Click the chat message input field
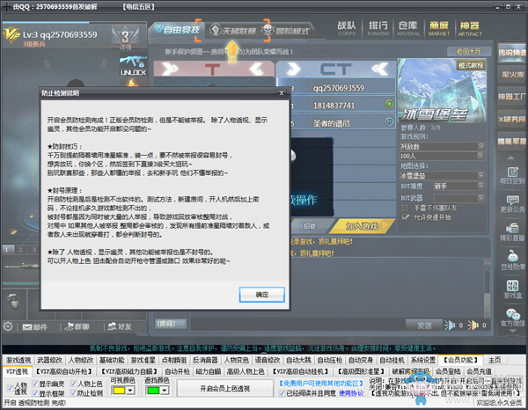This screenshot has height=410, width=528. point(298,325)
